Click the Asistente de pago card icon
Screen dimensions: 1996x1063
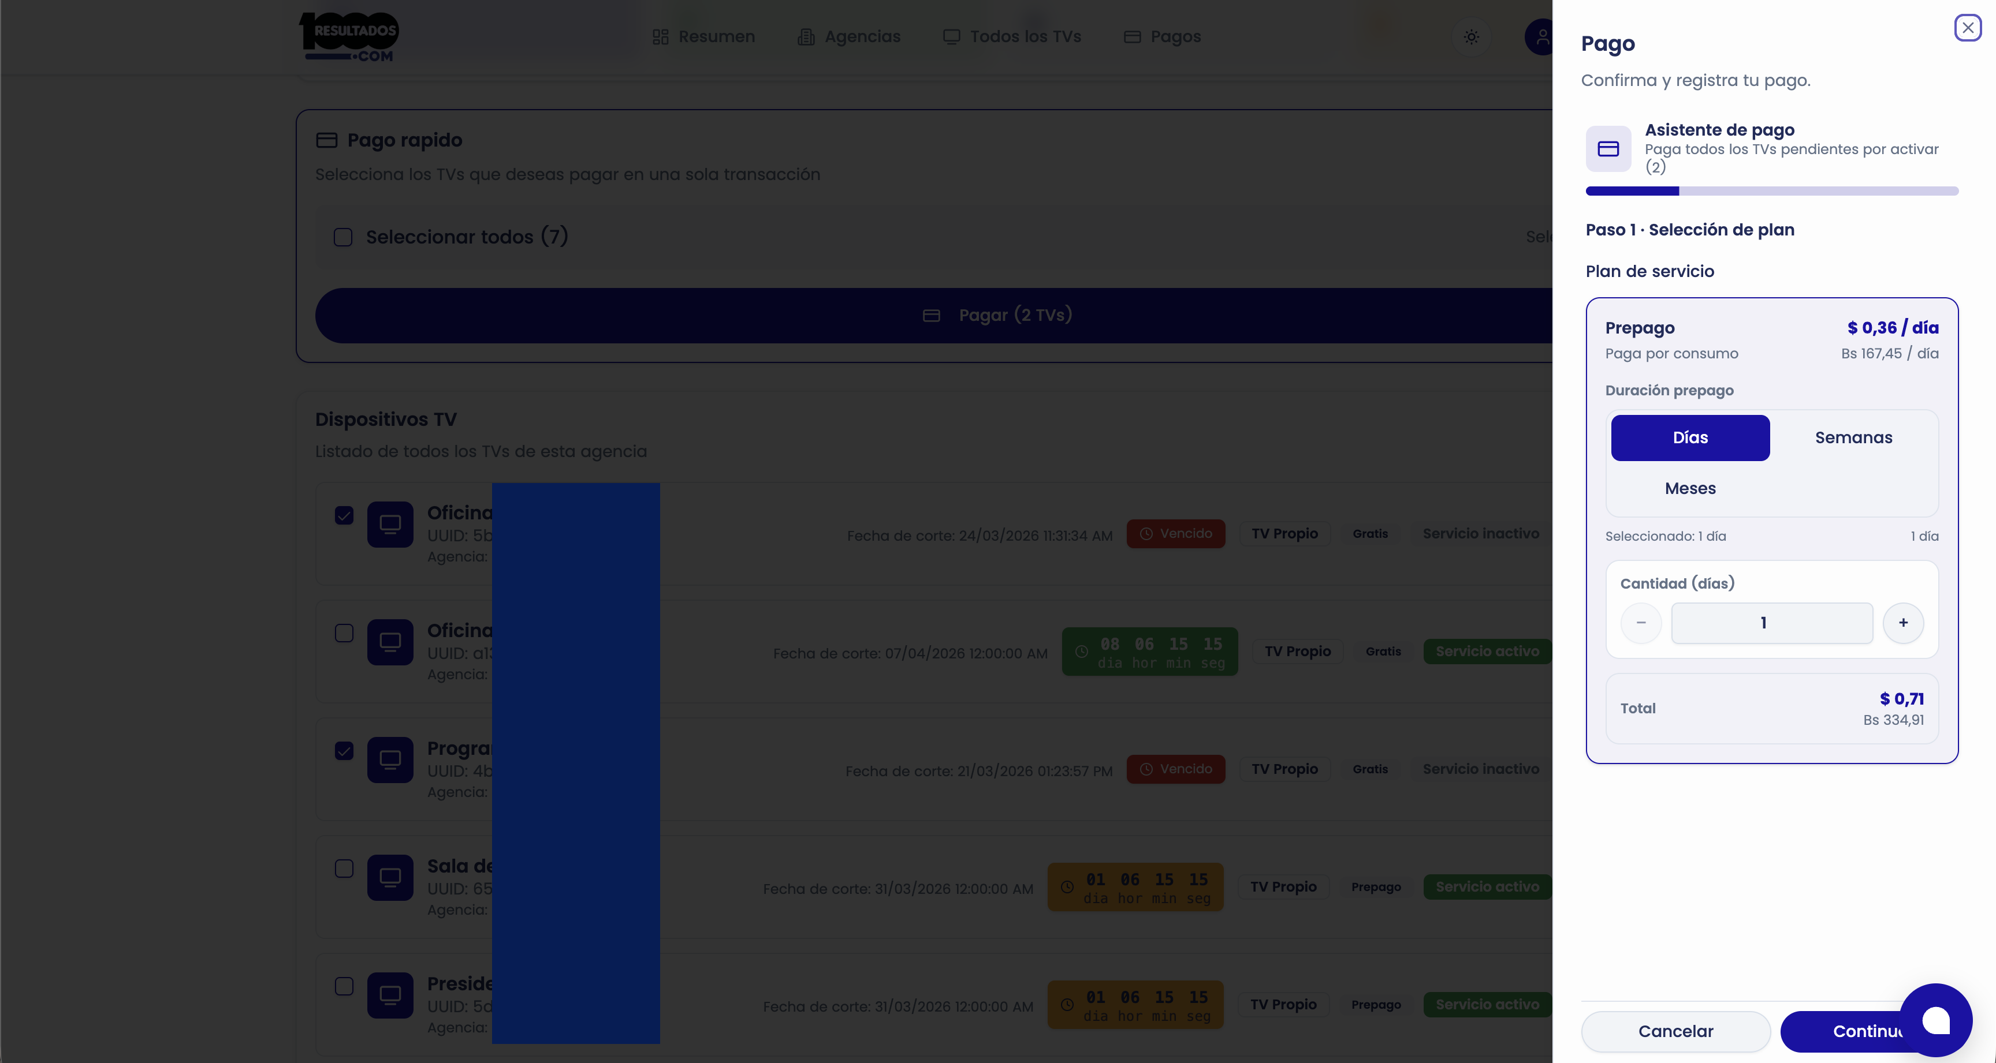point(1608,149)
